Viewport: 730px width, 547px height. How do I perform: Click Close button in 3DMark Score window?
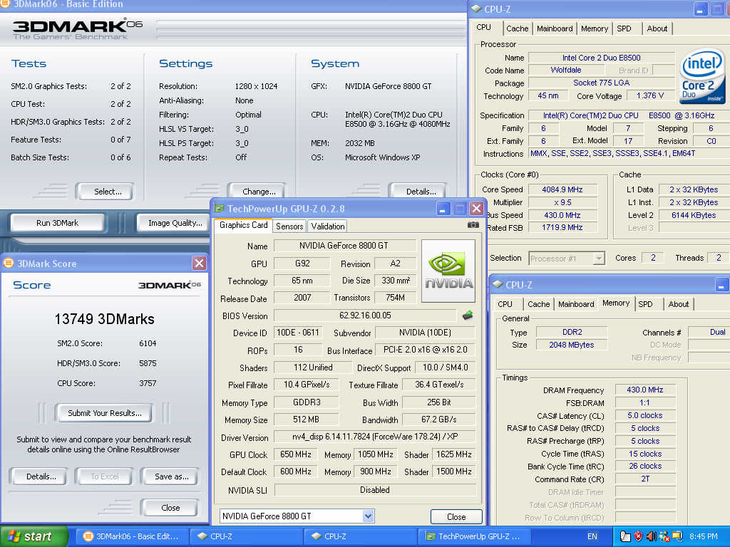tap(170, 507)
